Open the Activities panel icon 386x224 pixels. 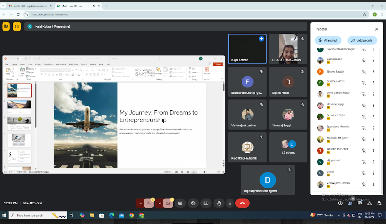(x=369, y=203)
